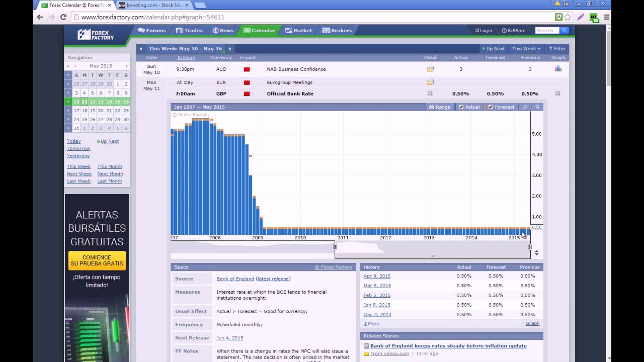Image resolution: width=644 pixels, height=362 pixels.
Task: Click left handle of chart range slider
Action: pos(335,247)
